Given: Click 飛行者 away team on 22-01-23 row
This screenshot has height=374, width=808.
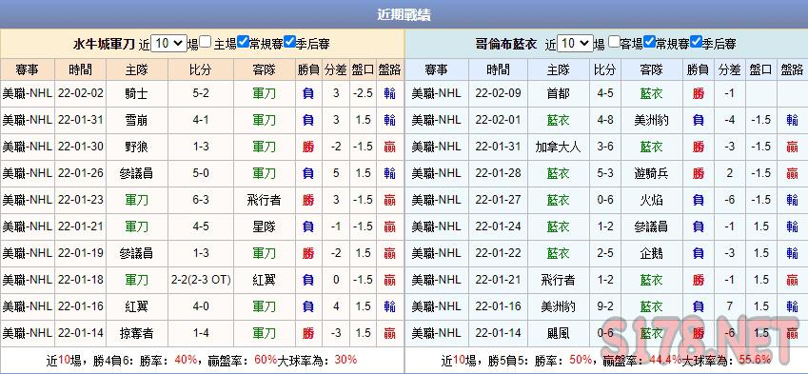Looking at the screenshot, I should (x=264, y=200).
